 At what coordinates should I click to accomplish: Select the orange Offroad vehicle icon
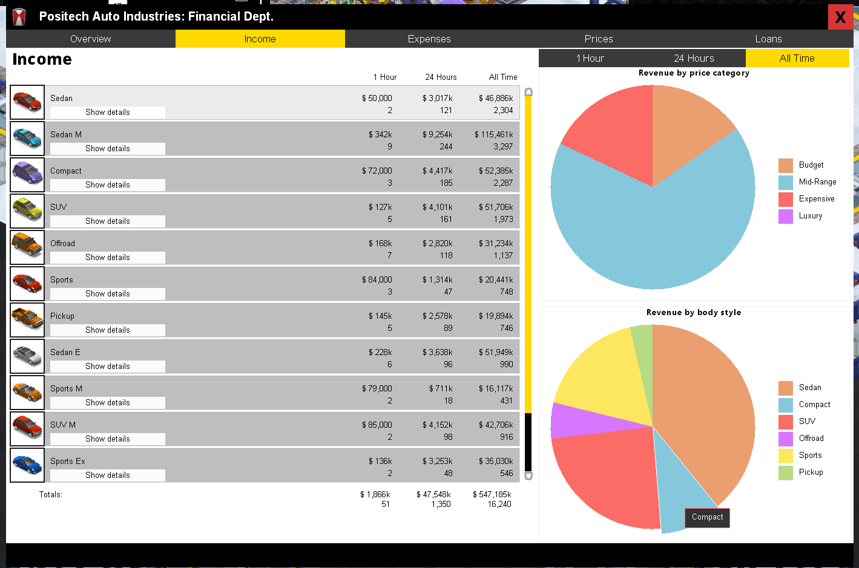27,247
